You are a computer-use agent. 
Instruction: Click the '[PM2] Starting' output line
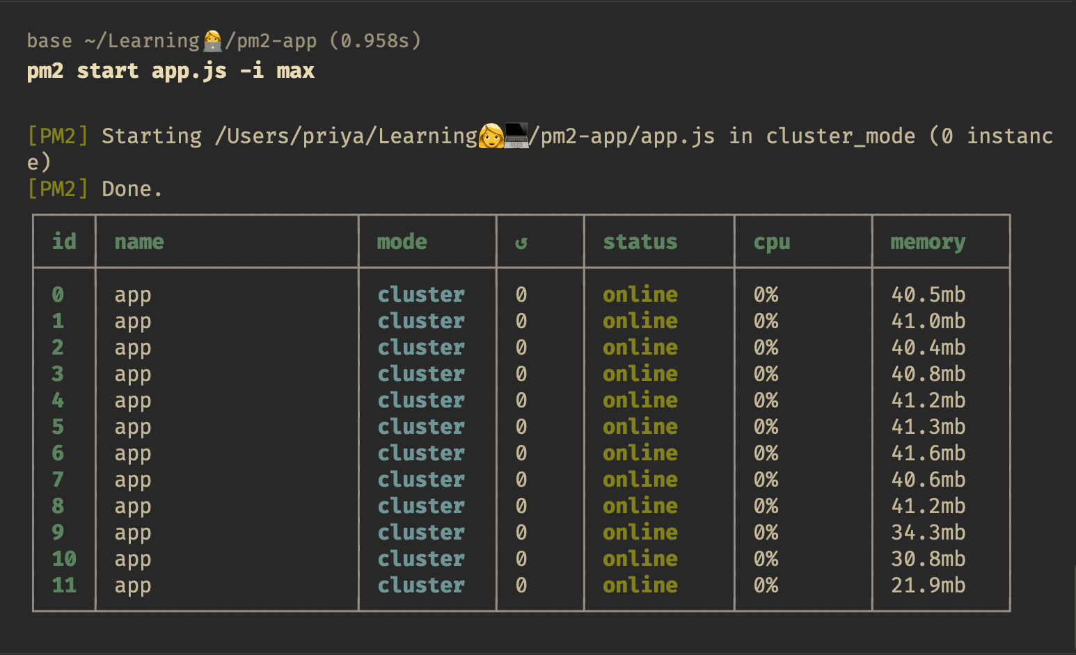tap(540, 148)
